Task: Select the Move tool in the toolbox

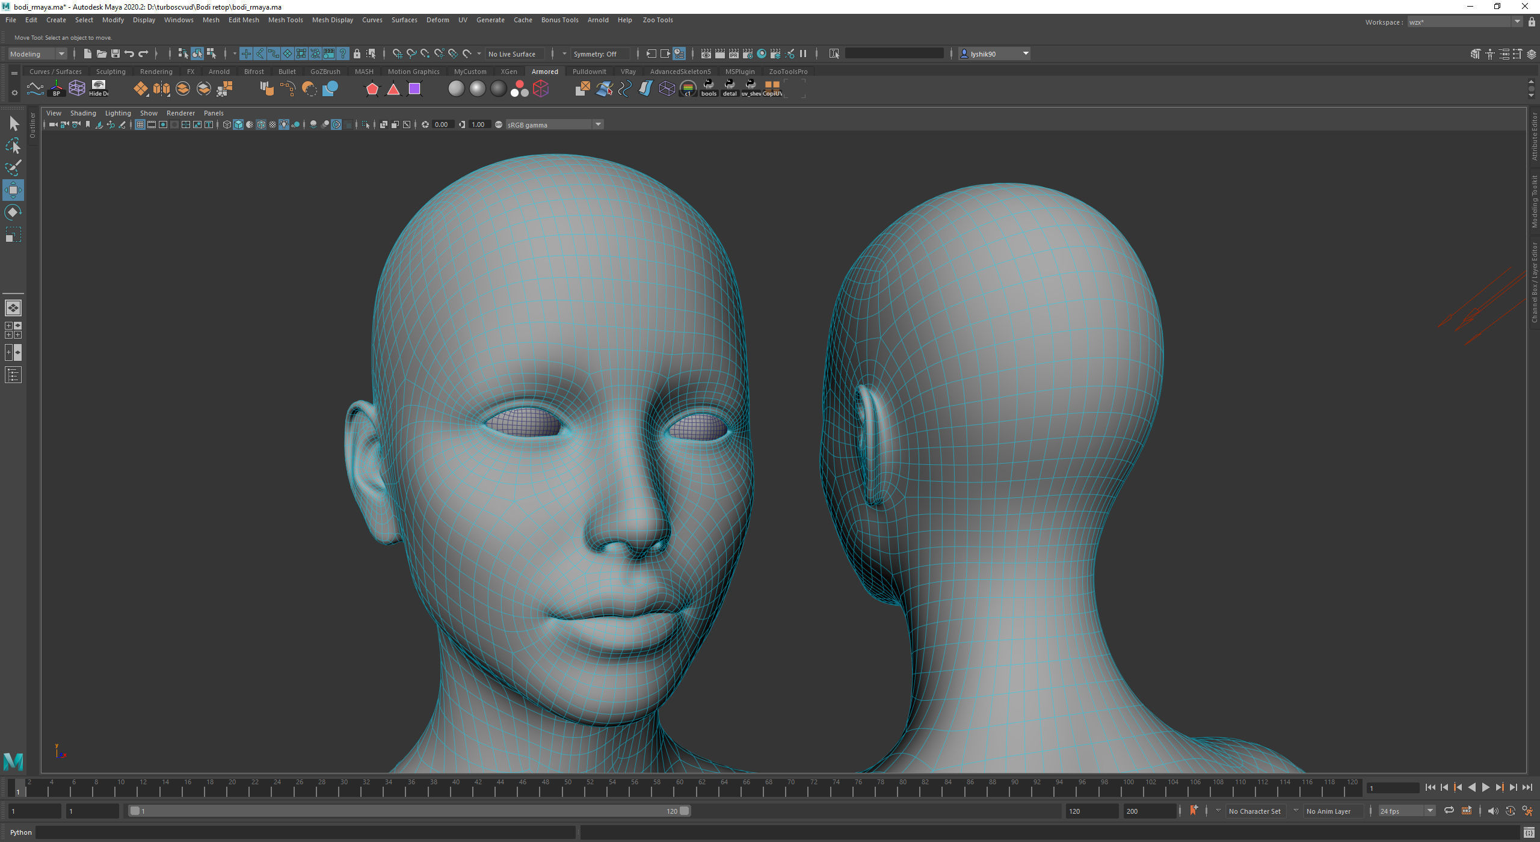Action: tap(13, 190)
